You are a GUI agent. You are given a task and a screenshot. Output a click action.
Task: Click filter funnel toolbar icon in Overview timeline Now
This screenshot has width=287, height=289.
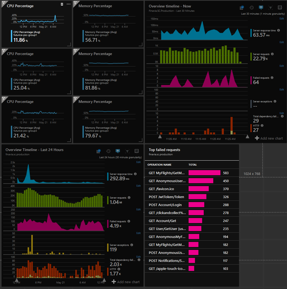tap(271, 7)
